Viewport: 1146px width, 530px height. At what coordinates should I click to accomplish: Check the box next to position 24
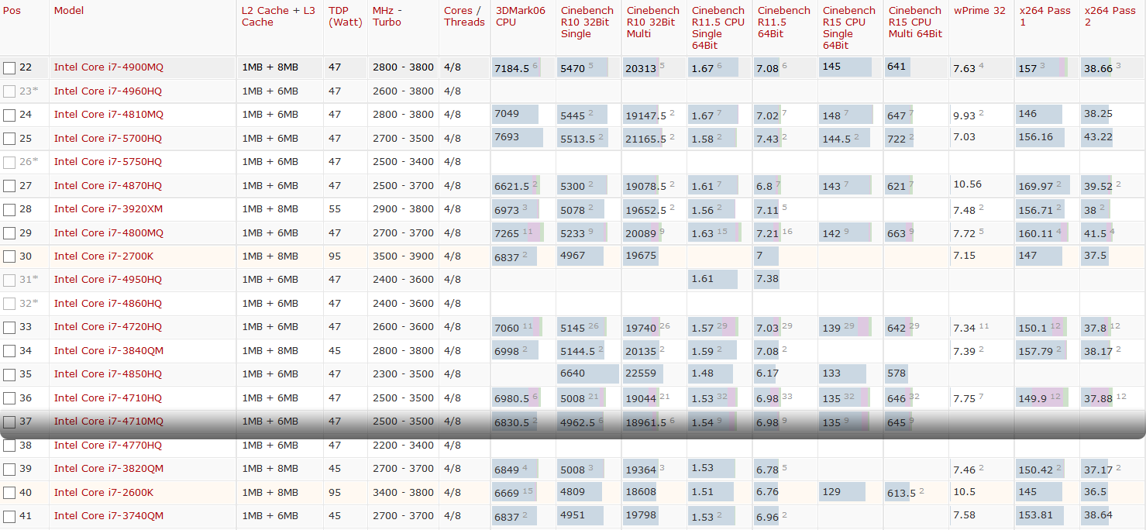tap(9, 115)
